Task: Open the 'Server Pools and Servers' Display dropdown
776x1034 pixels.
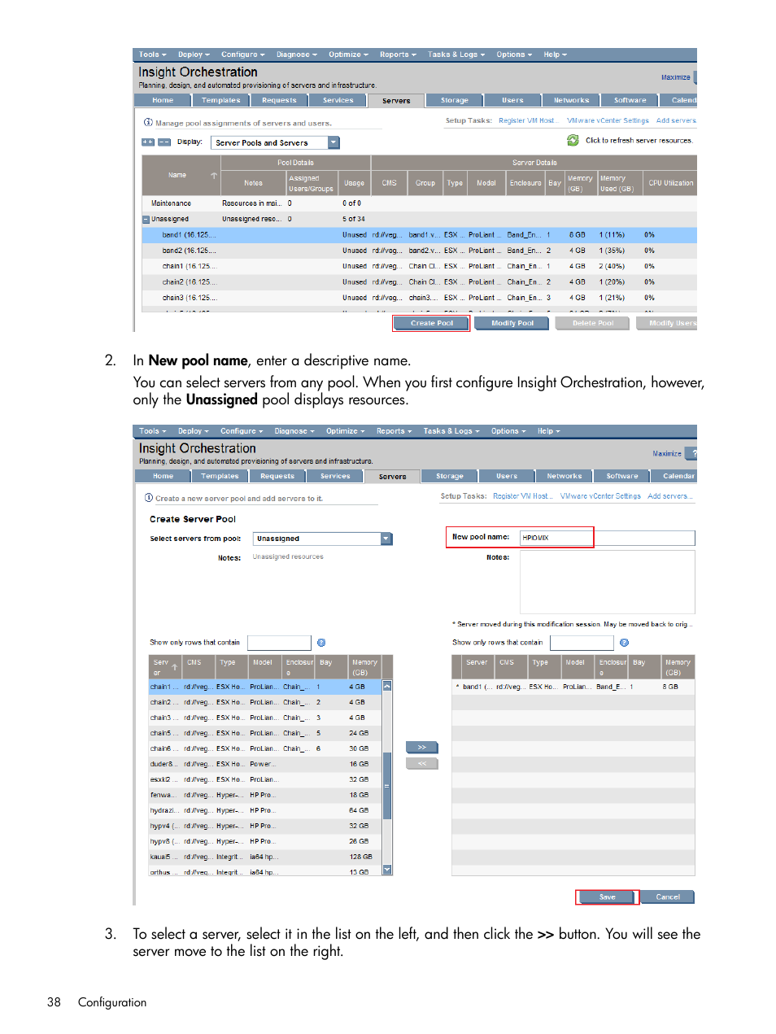Action: point(334,142)
